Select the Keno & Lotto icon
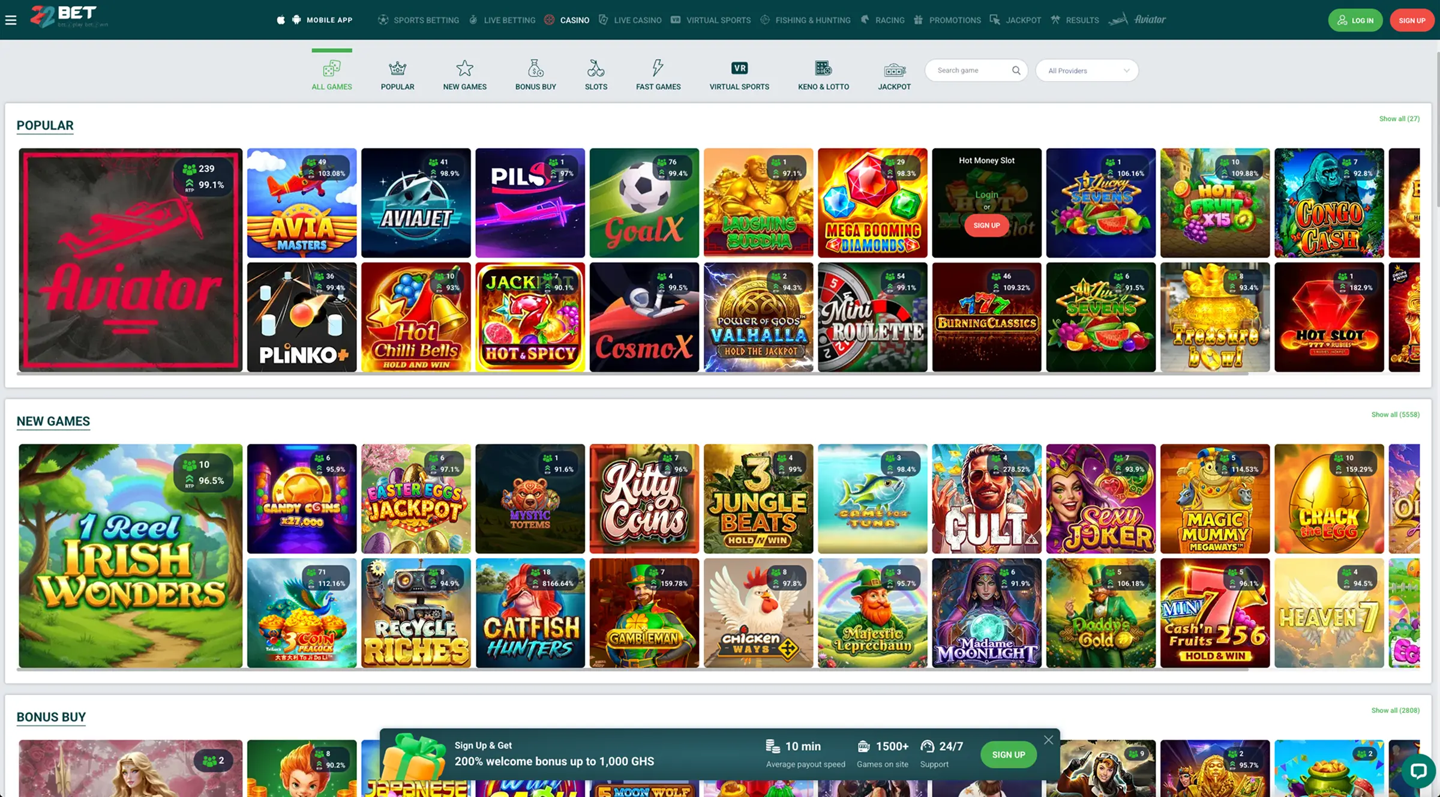 (x=823, y=68)
